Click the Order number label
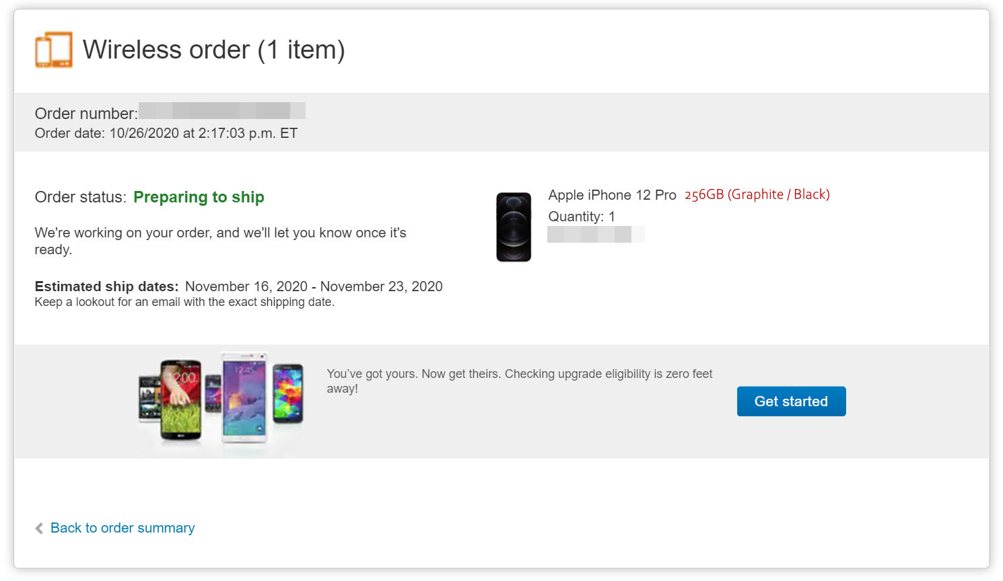Viewport: 1003px width, 581px height. tap(86, 114)
